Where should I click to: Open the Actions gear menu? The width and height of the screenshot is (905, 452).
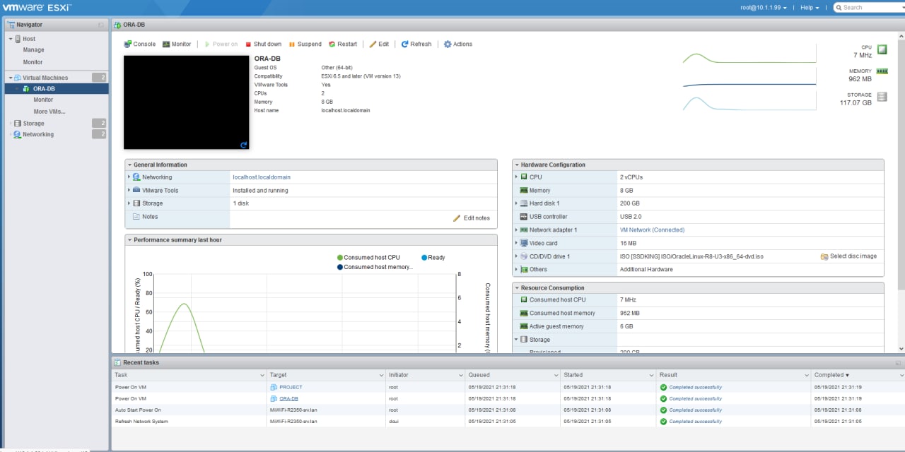click(458, 44)
